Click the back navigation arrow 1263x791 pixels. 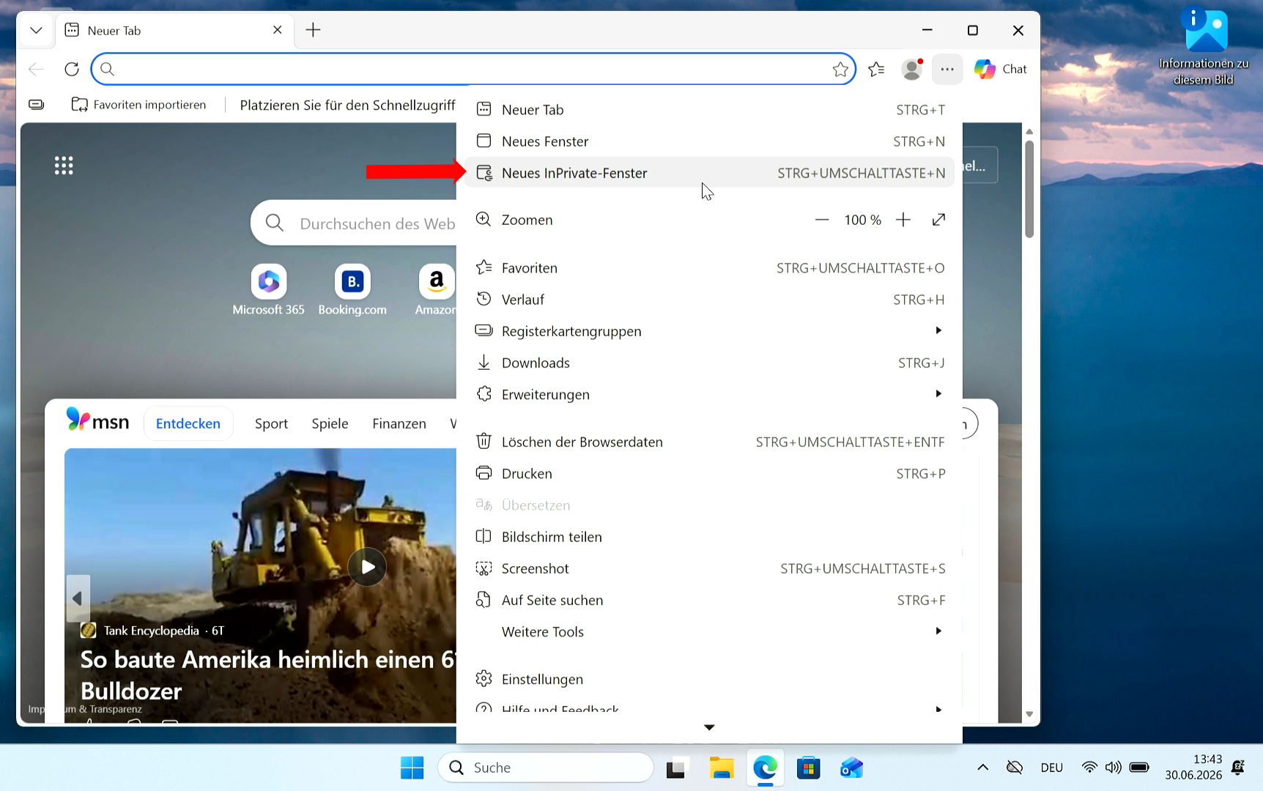36,69
